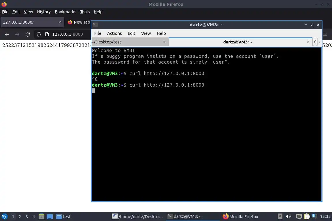Open the Firefox hamburger menu

click(325, 34)
